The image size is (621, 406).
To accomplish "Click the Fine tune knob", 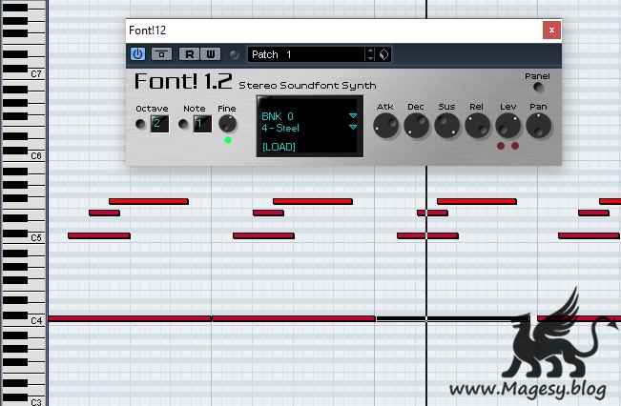I will click(x=227, y=124).
